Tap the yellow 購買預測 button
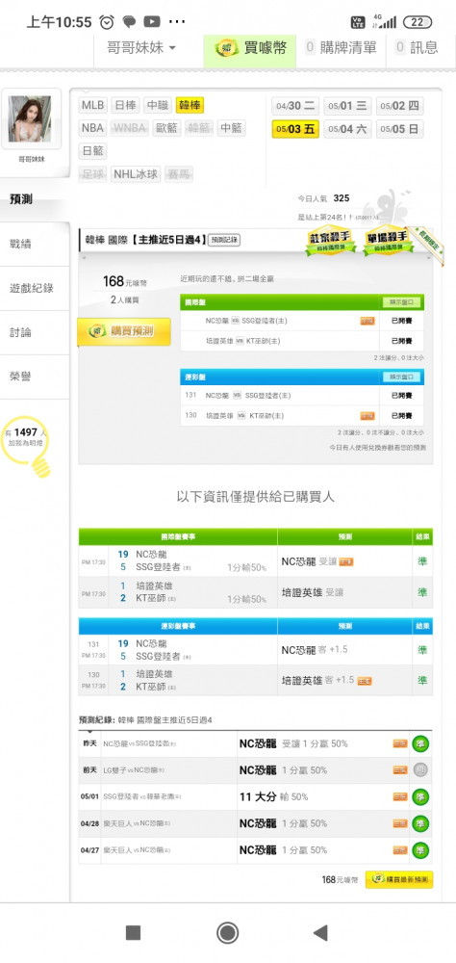This screenshot has height=963, width=456. click(124, 331)
